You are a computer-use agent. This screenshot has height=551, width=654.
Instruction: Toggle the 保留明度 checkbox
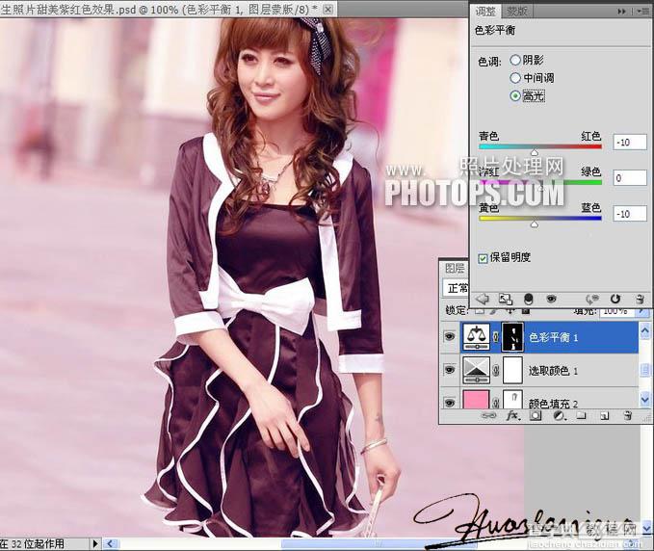[483, 258]
